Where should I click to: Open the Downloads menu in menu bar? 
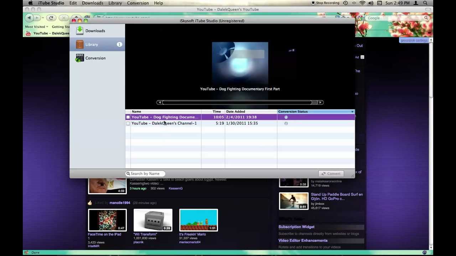92,3
